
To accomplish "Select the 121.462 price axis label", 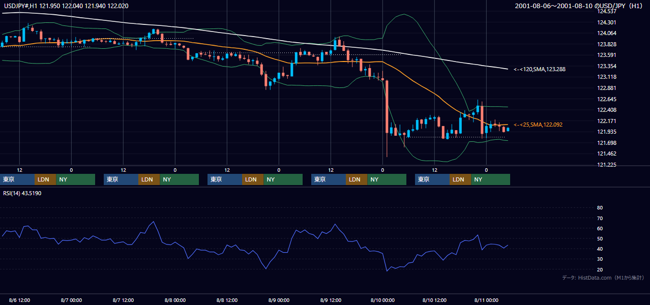I will coord(606,154).
